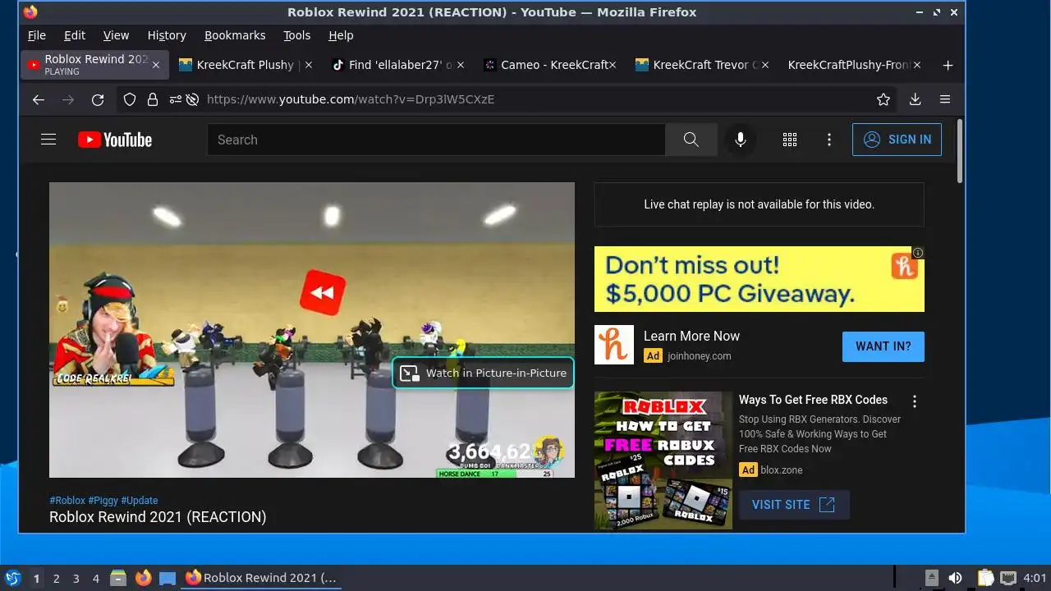This screenshot has width=1051, height=591.
Task: Click the Roblox free Robux codes ad thumbnail
Action: (663, 460)
